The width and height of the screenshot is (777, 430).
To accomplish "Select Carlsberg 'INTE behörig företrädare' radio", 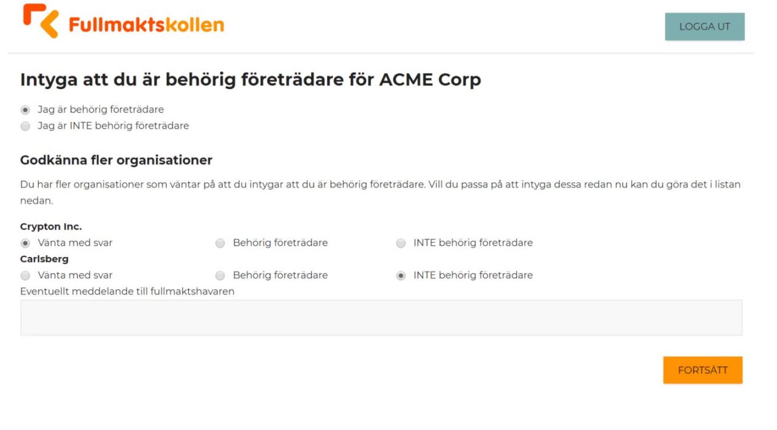I will tap(401, 275).
